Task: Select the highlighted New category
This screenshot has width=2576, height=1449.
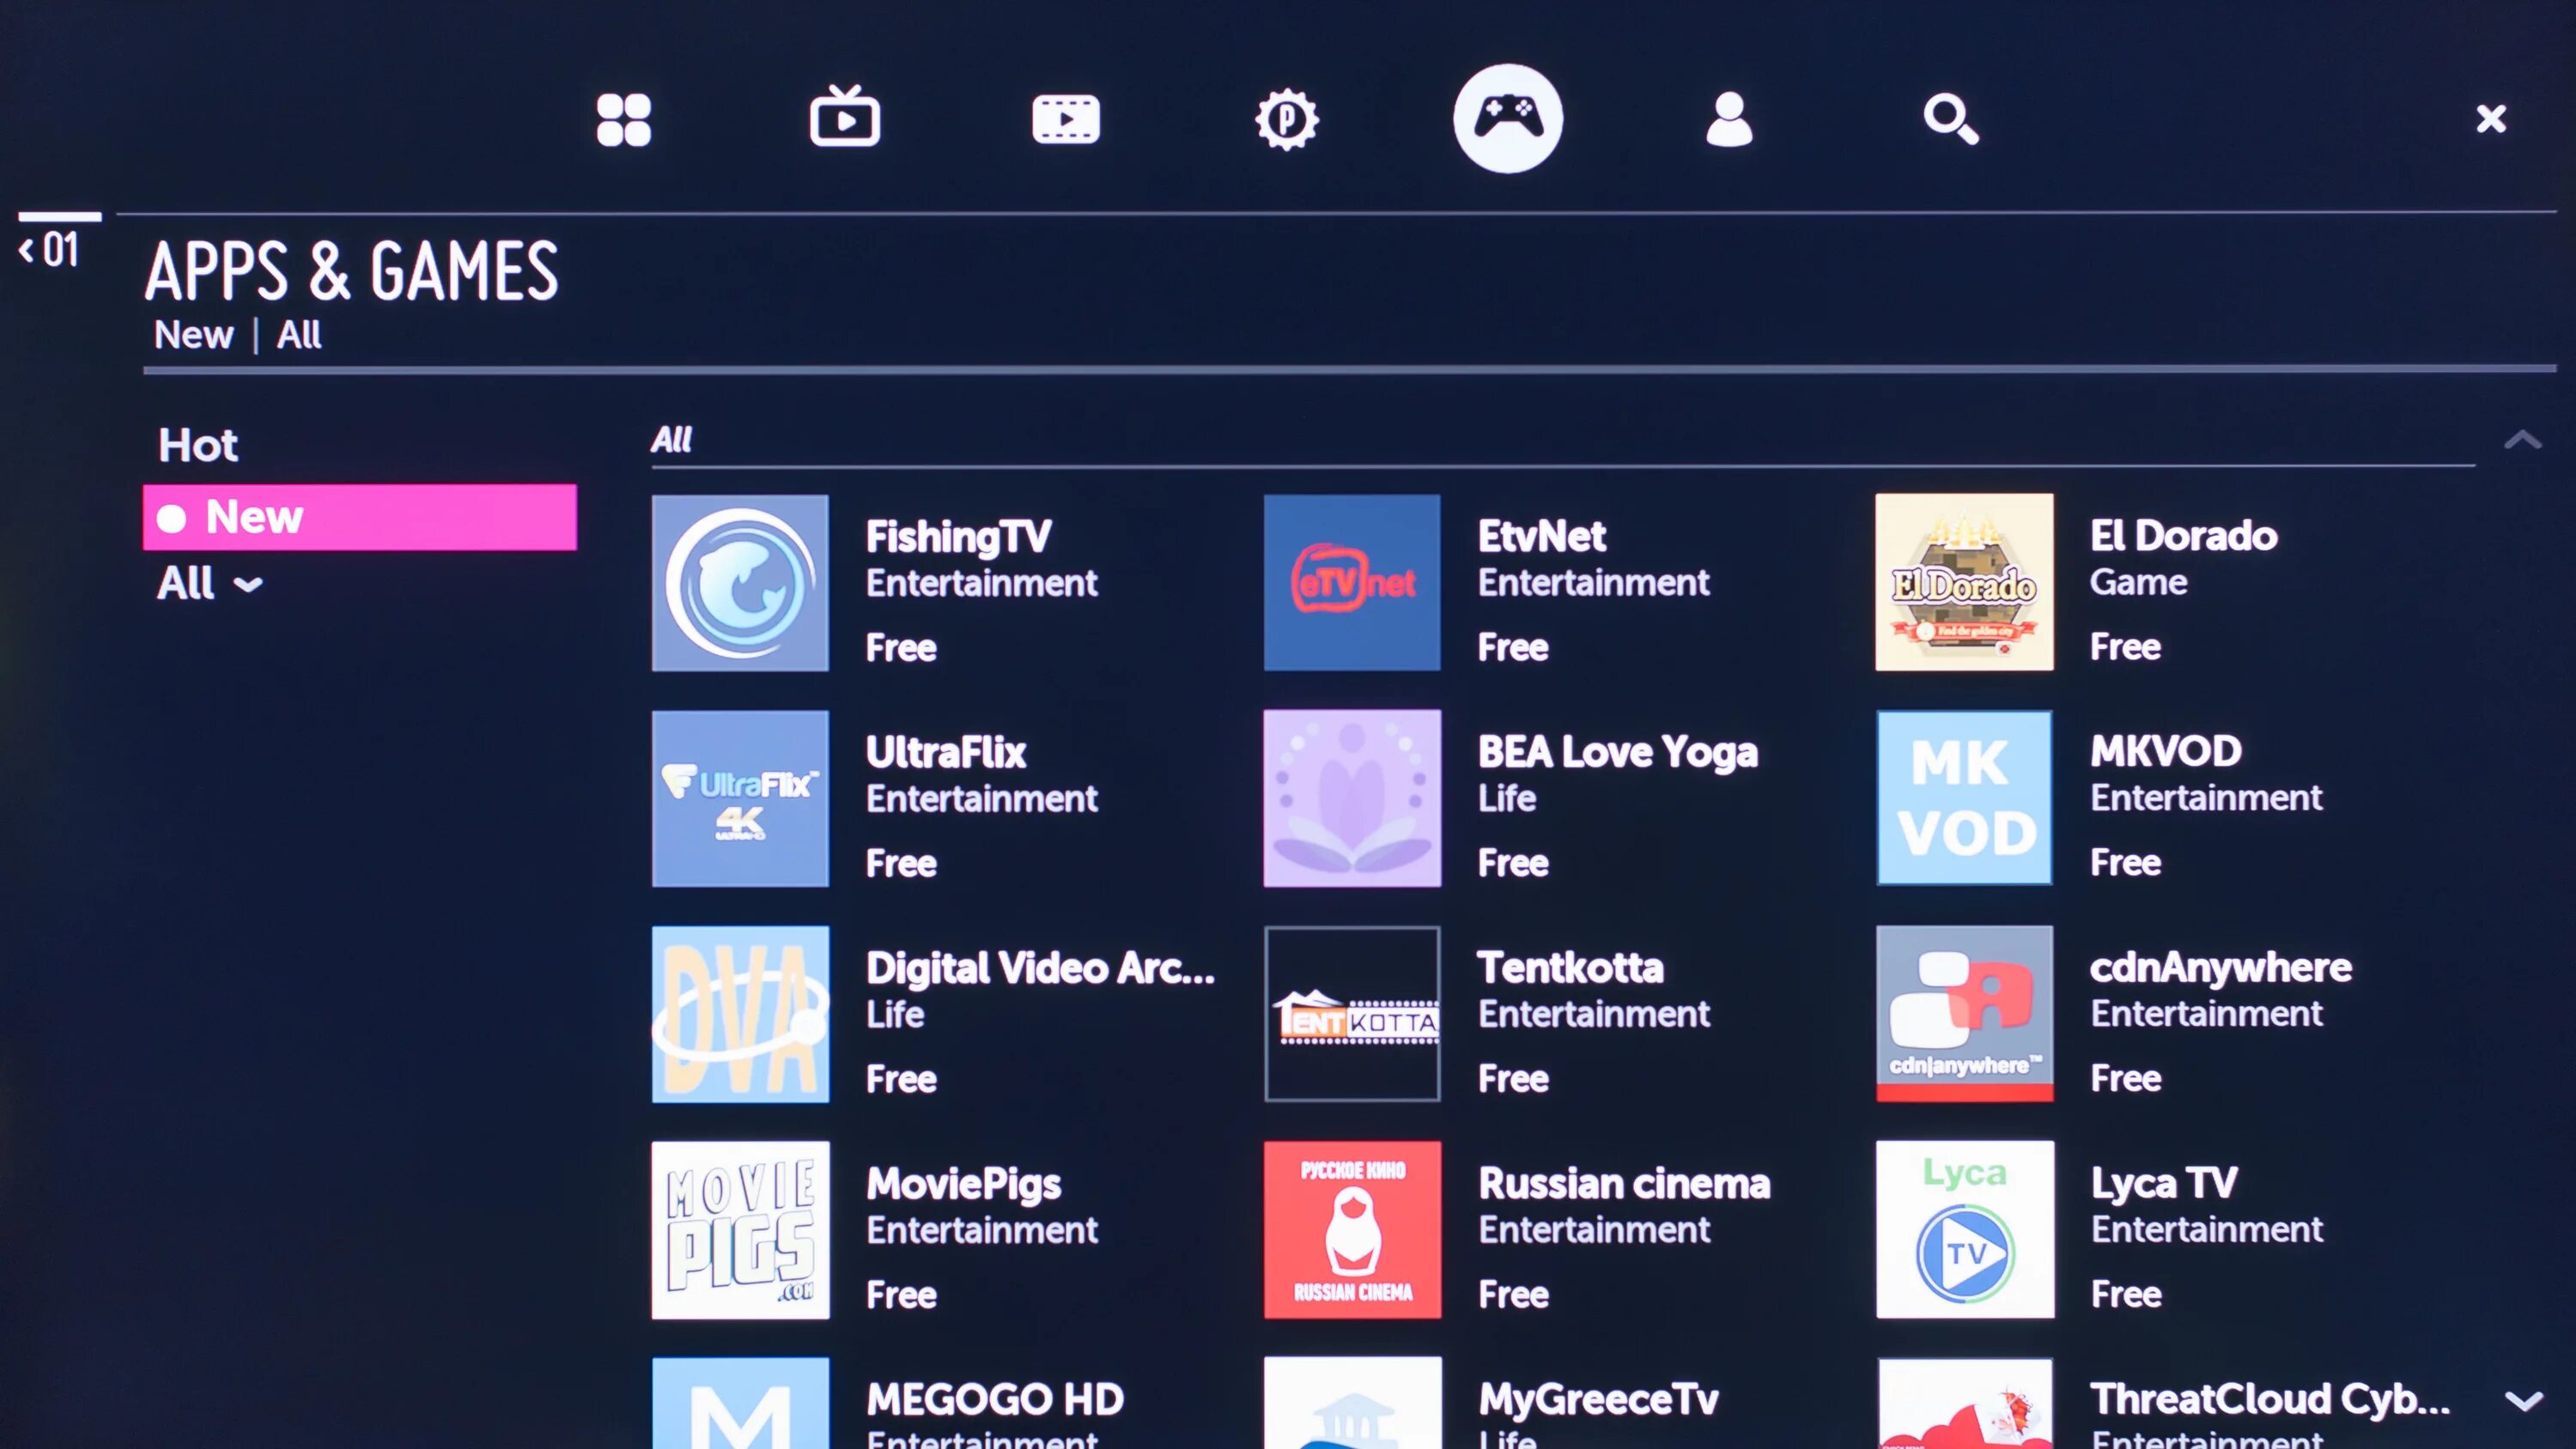Action: coord(360,517)
